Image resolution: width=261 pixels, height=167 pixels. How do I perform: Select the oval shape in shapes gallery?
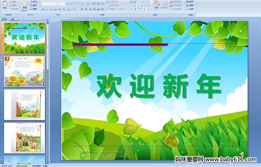(x=148, y=2)
